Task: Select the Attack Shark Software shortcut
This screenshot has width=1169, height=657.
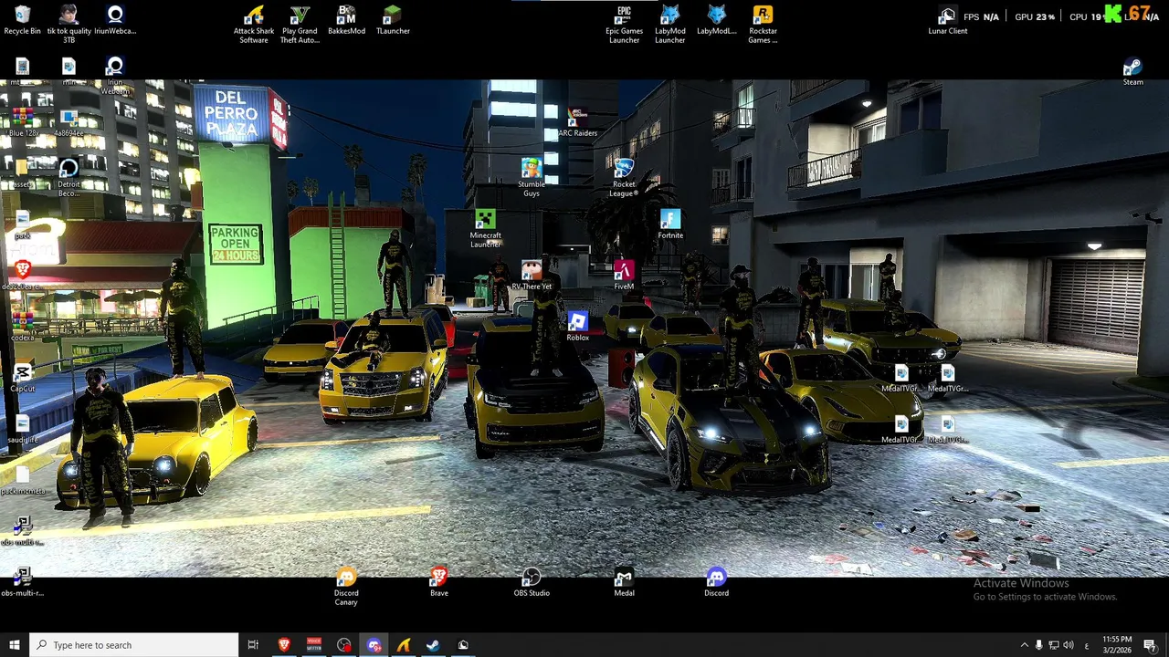Action: tap(254, 24)
